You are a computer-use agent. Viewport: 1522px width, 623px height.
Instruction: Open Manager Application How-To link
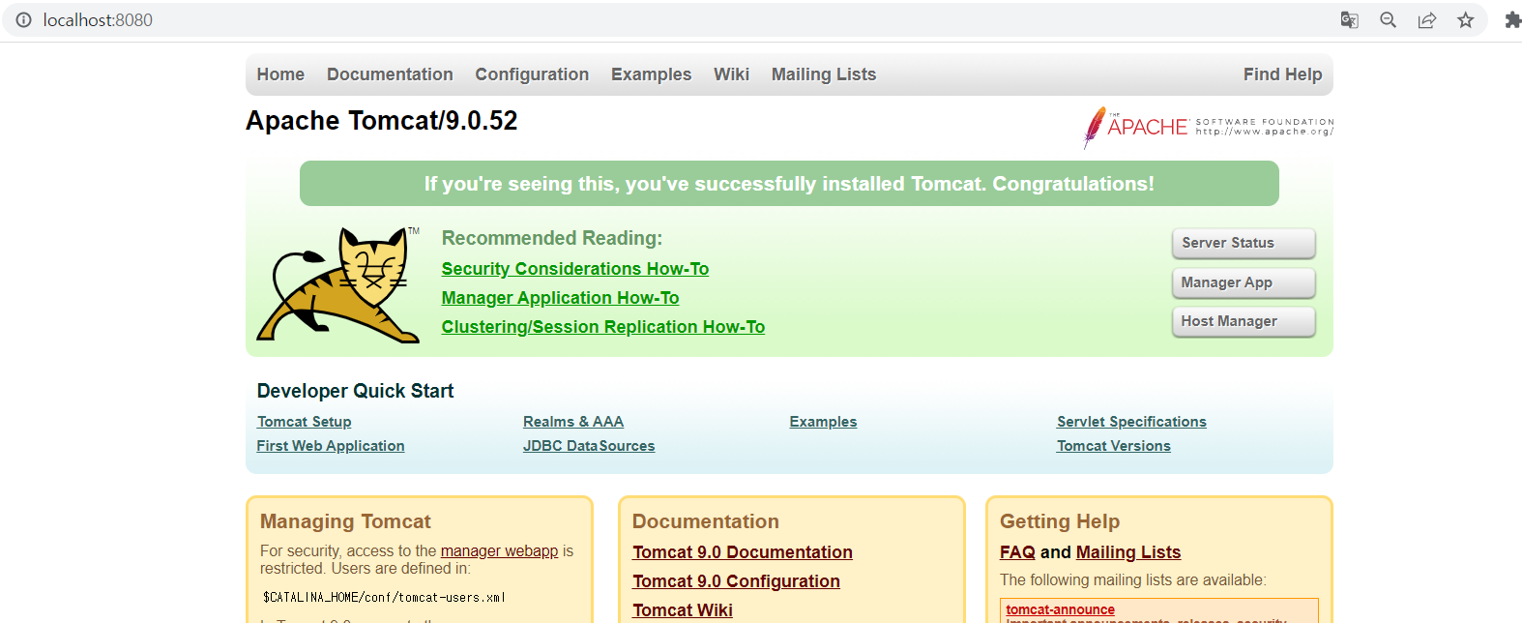click(x=560, y=298)
